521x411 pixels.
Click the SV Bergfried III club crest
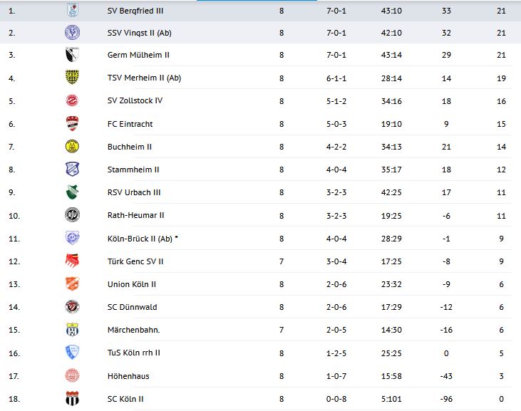pyautogui.click(x=72, y=9)
